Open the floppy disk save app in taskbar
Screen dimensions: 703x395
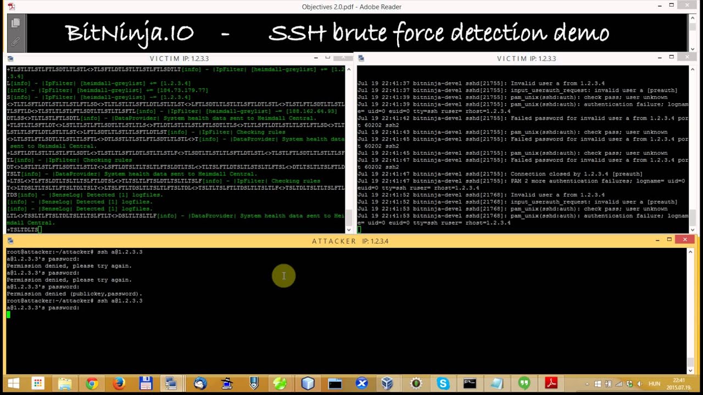[146, 383]
